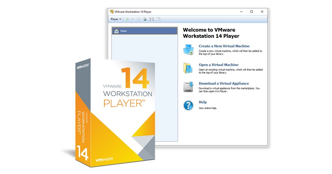Click the Home house icon in library
This screenshot has height=174, width=332.
click(x=116, y=31)
